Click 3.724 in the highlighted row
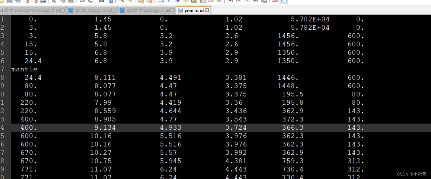 click(236, 128)
